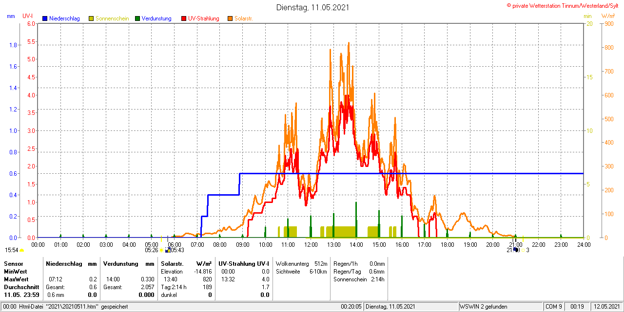Click the orange Solarstr. legend swatch
Screen dimensions: 624x312
230,18
